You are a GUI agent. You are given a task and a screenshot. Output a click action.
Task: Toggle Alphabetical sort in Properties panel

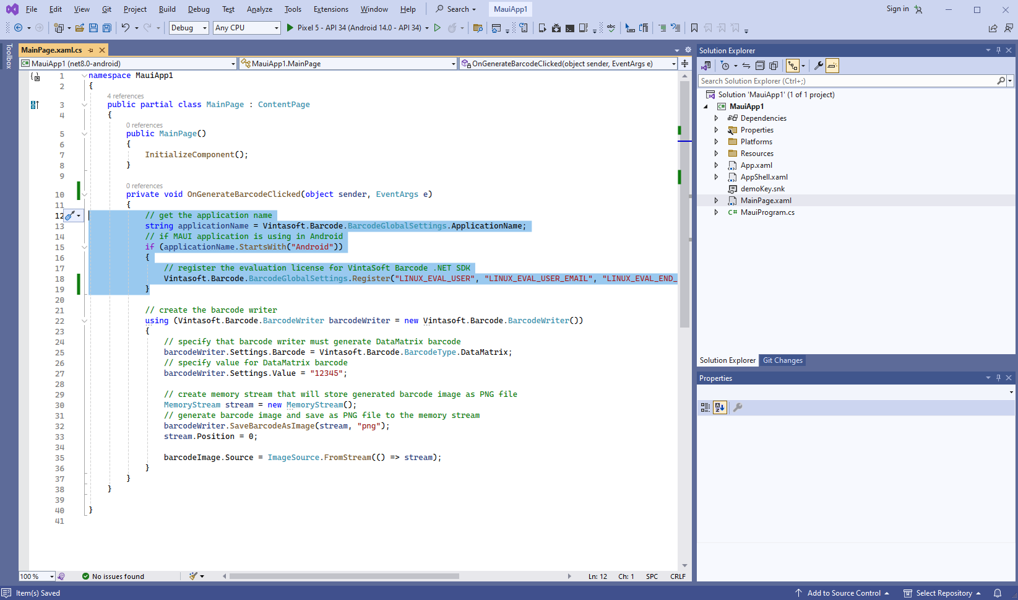pyautogui.click(x=720, y=407)
